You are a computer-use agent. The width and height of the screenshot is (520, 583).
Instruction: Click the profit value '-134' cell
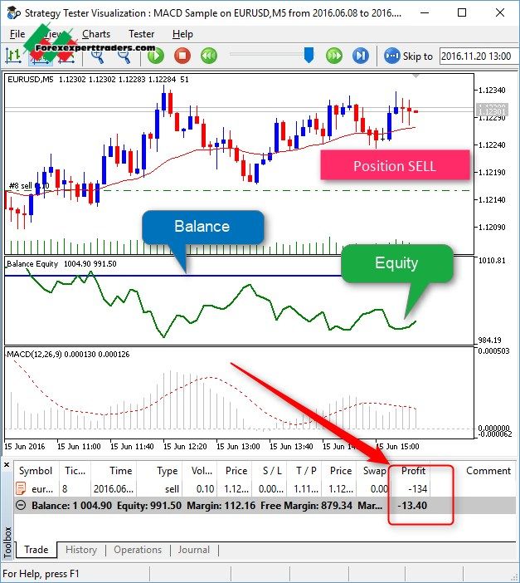(x=417, y=488)
